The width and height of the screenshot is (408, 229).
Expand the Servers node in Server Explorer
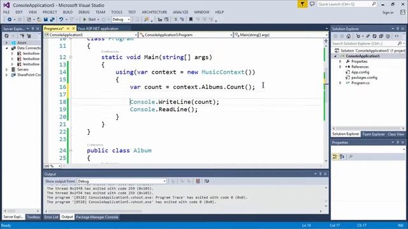click(x=6, y=69)
